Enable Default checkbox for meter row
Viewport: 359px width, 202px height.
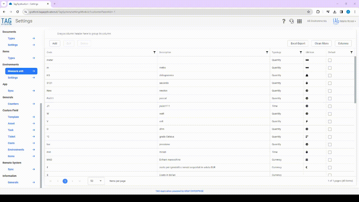[x=330, y=60]
